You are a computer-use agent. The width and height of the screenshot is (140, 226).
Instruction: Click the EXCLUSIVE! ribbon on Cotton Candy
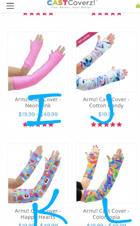(86, 38)
